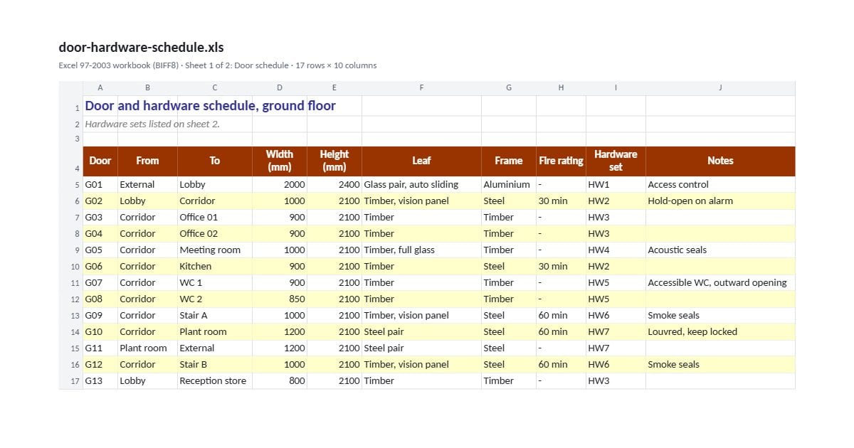Select door cell G09

click(100, 316)
